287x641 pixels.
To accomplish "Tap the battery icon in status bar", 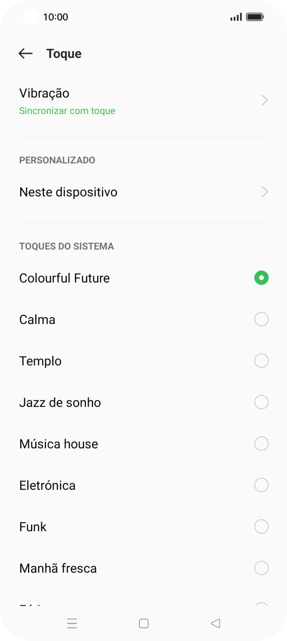I will click(x=254, y=16).
